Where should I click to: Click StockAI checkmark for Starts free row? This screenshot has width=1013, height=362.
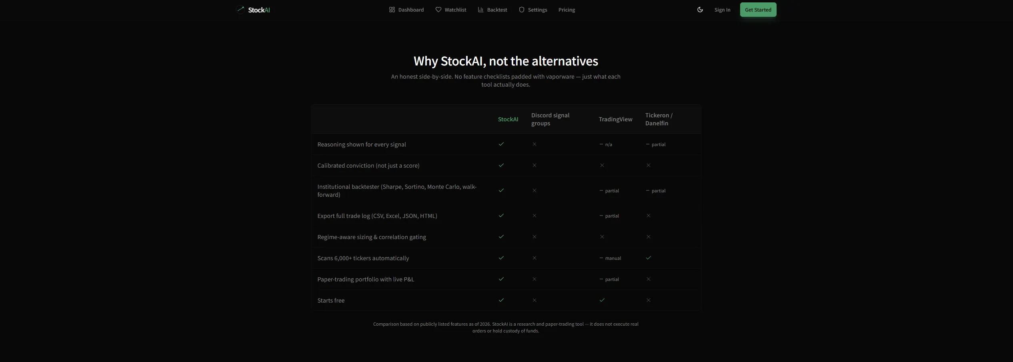tap(501, 300)
